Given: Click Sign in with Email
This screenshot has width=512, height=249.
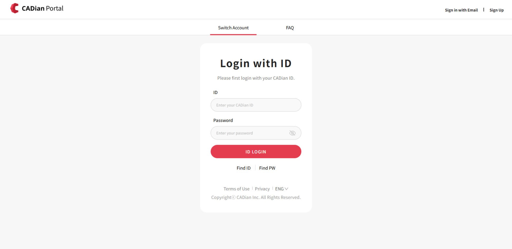Looking at the screenshot, I should tap(461, 10).
